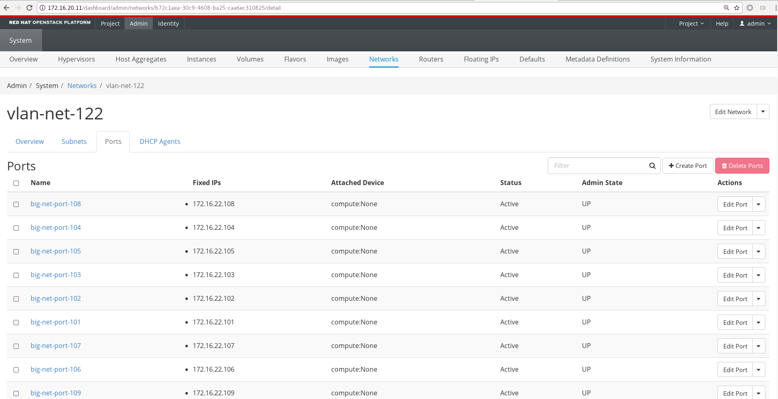Open the Volumes section
The image size is (778, 399).
click(250, 59)
